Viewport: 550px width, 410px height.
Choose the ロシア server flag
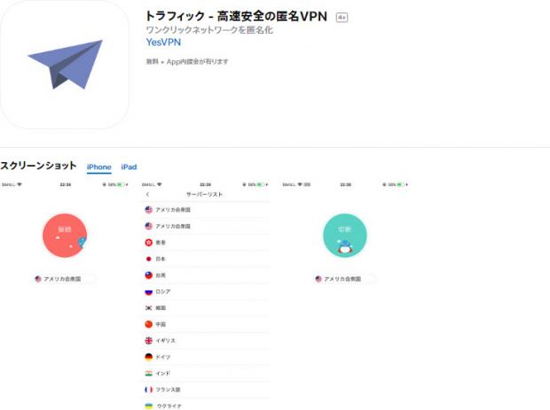click(x=149, y=291)
